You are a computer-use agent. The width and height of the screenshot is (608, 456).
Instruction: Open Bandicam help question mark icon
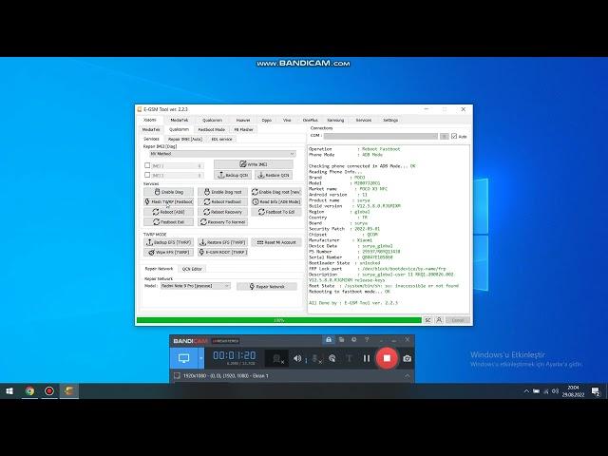point(367,340)
